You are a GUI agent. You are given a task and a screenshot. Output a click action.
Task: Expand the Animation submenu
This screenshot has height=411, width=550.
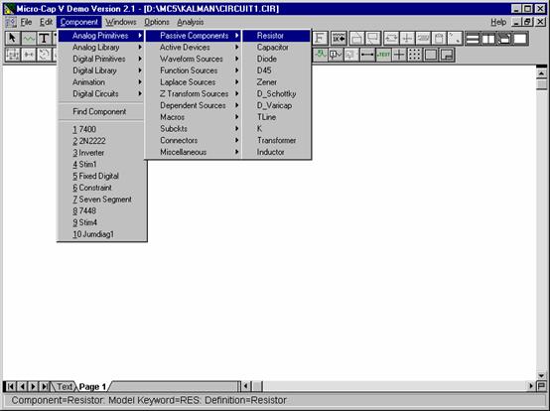pyautogui.click(x=101, y=82)
